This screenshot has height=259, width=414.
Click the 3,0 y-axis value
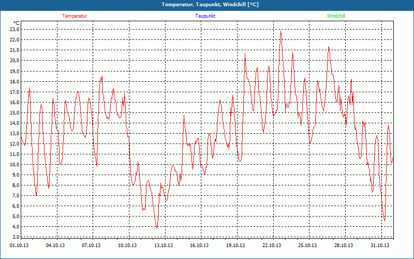[16, 237]
